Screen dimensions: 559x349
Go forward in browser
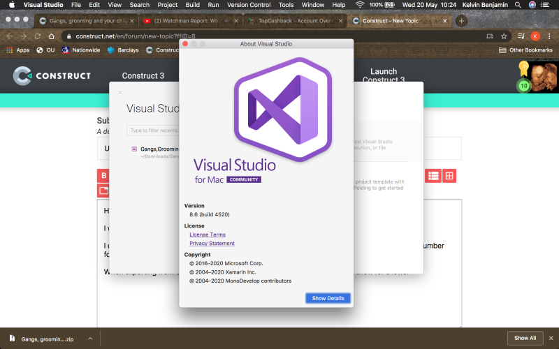tap(23, 36)
